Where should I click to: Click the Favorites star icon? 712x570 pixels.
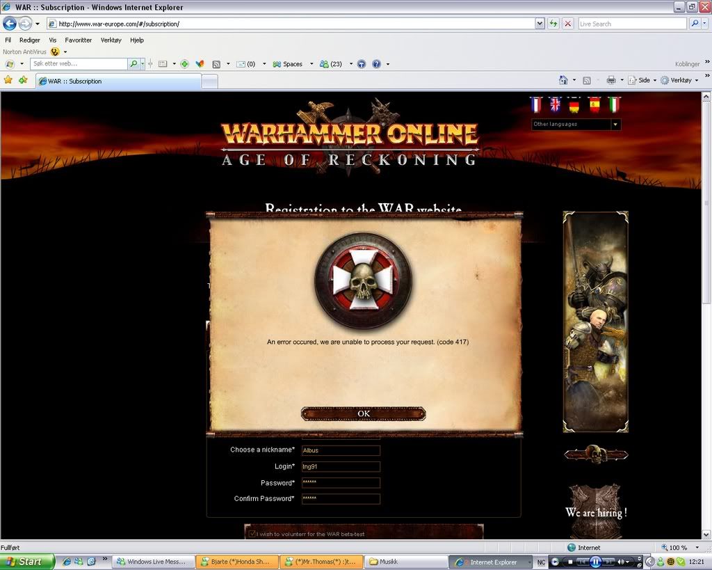(8, 80)
